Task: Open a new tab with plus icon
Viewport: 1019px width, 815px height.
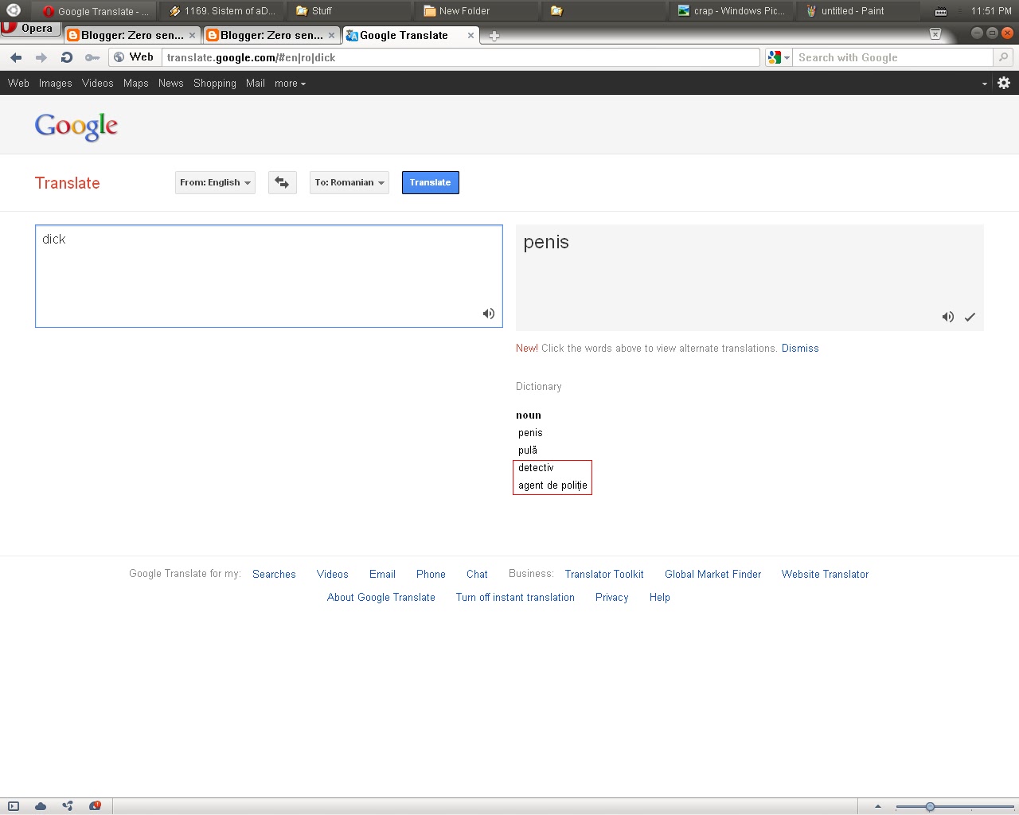Action: tap(494, 36)
